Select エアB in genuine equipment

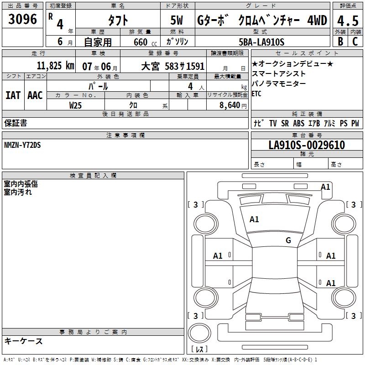click(314, 123)
